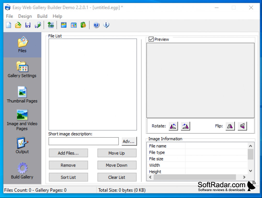262x198 pixels.
Task: Click the Move Down button
Action: click(117, 165)
